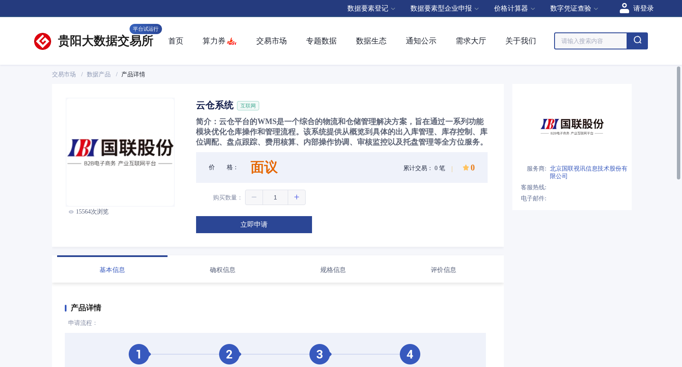Click the search magnifier button
Image resolution: width=682 pixels, height=367 pixels.
(x=637, y=40)
